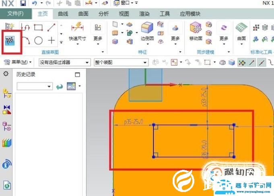Switch to the 渲染 render tab
This screenshot has height=196, width=274.
[x=144, y=14]
